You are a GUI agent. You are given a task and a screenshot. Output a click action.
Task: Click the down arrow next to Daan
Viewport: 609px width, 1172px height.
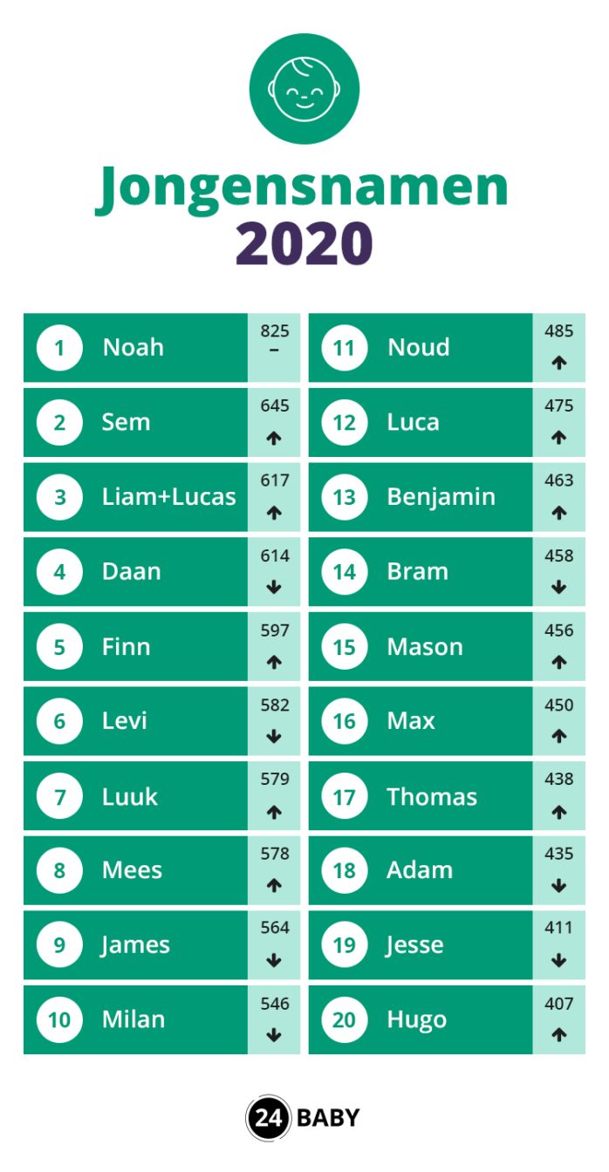click(274, 588)
